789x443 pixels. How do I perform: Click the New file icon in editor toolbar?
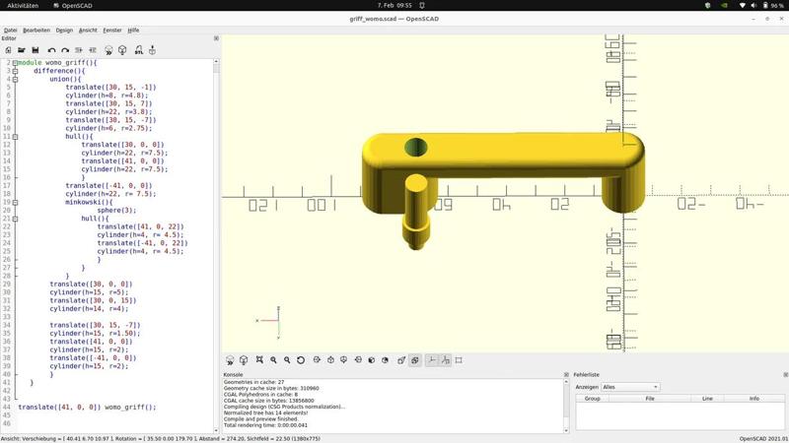pos(8,50)
